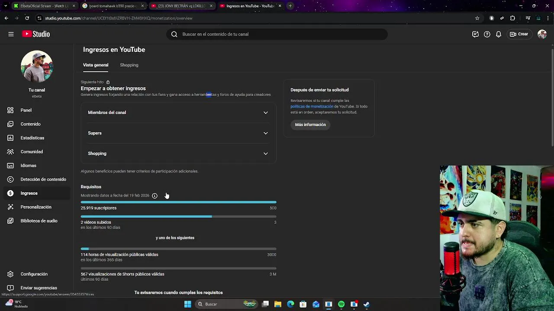
Task: Open the hamburger menu next to Studio logo
Action: coord(11,34)
